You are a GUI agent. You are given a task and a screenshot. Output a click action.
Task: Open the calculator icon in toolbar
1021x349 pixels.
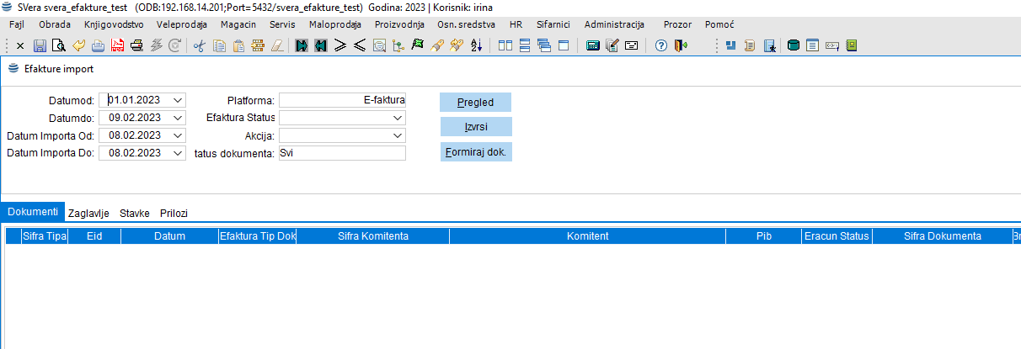(593, 45)
